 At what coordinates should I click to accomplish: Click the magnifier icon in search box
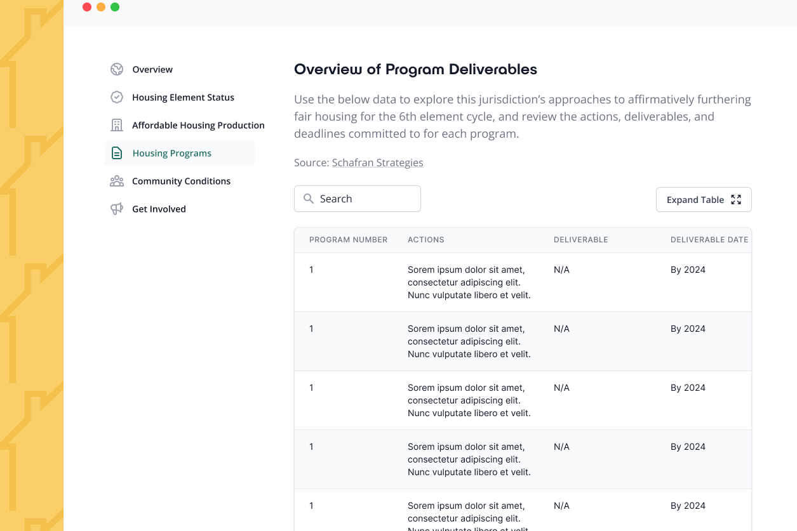point(309,199)
